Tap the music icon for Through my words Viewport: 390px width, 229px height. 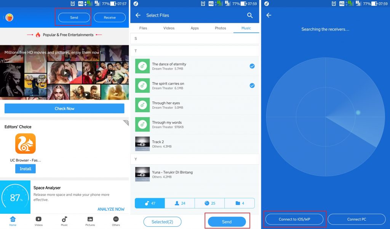(x=142, y=124)
